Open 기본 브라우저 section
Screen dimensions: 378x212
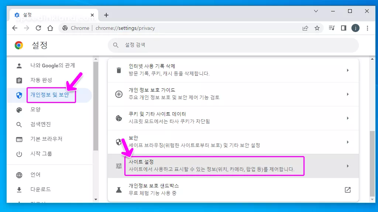tap(50, 139)
